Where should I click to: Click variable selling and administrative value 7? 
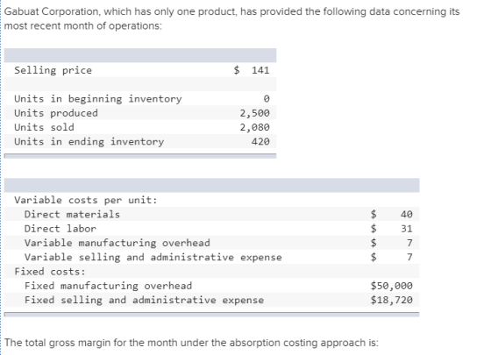[409, 257]
